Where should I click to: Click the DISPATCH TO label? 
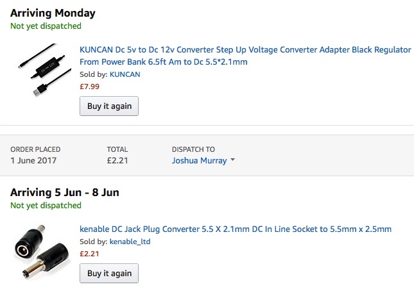(x=193, y=149)
